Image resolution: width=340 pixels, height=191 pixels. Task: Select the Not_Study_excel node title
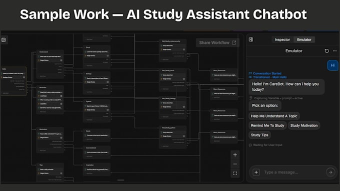click(168, 70)
